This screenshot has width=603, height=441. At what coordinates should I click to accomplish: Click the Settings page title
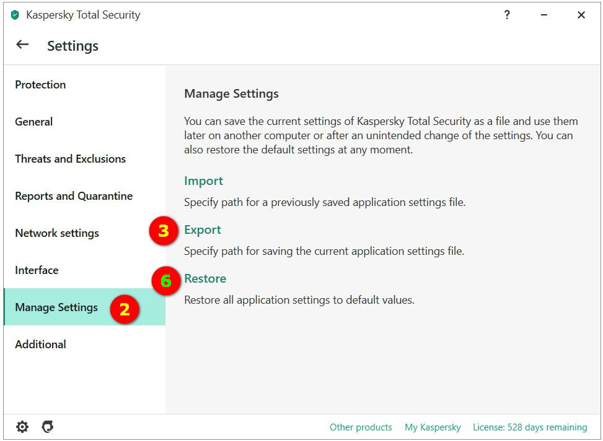click(73, 46)
